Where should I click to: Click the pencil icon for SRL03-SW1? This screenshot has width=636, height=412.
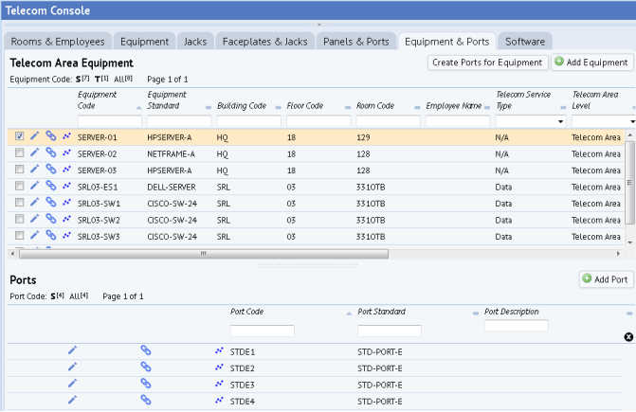(x=35, y=202)
